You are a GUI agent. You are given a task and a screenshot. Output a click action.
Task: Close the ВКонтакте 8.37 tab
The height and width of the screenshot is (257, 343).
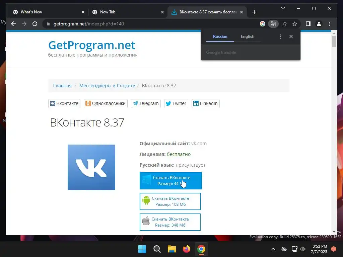(242, 12)
